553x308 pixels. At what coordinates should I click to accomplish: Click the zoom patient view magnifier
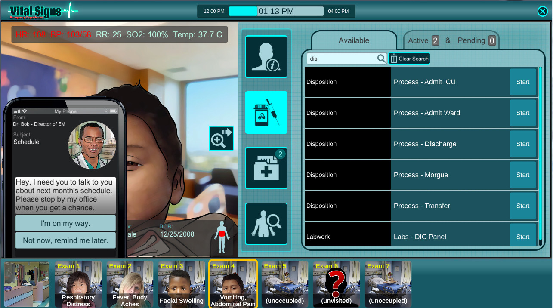click(221, 139)
